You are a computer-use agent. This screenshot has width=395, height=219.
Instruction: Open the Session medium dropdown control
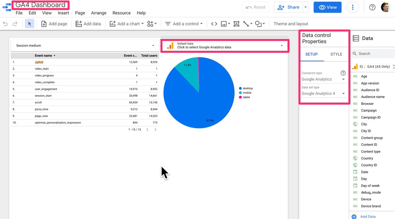tap(85, 45)
